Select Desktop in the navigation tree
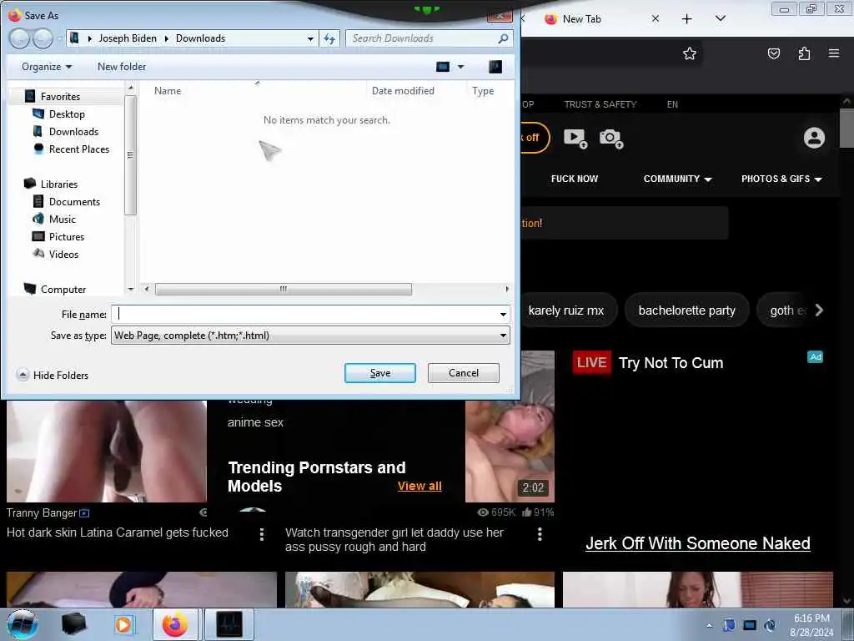Screen dimensions: 854x641 coord(67,114)
